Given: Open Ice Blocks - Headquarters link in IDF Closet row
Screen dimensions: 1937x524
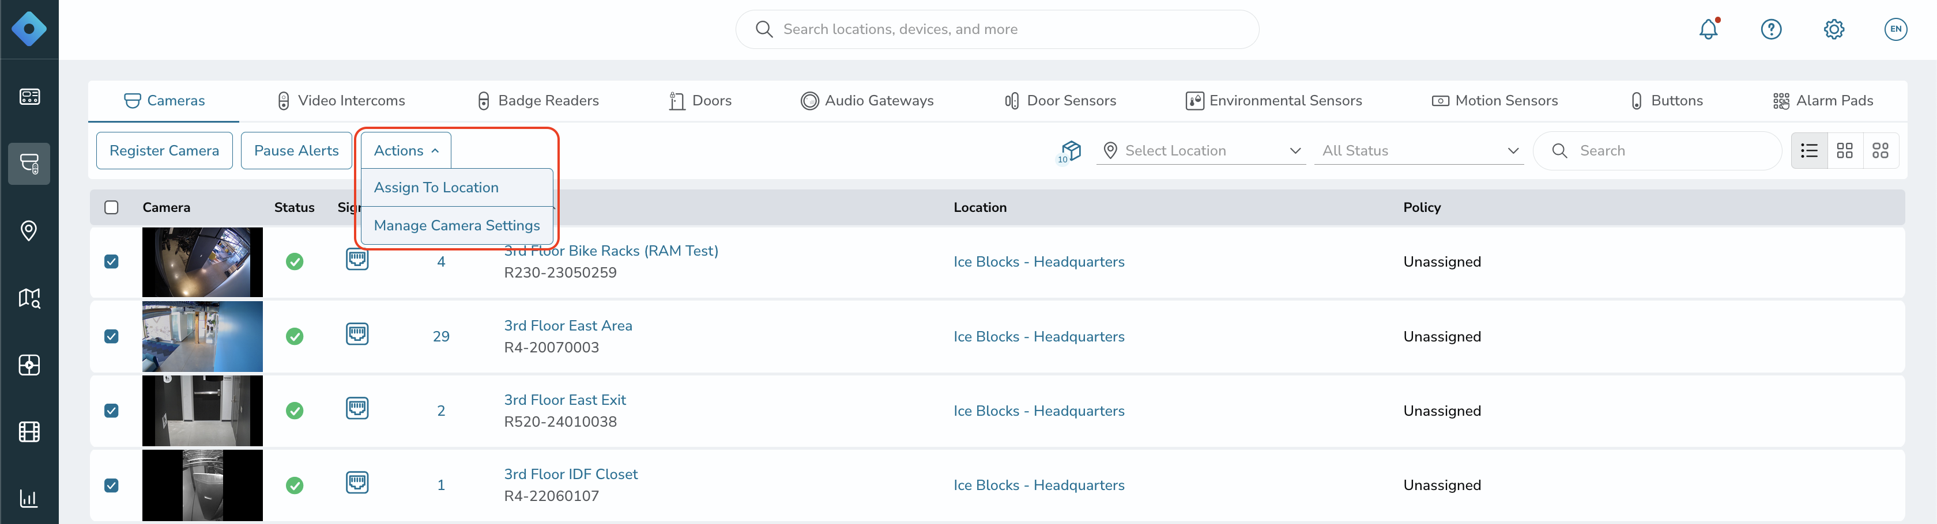Looking at the screenshot, I should (1039, 486).
